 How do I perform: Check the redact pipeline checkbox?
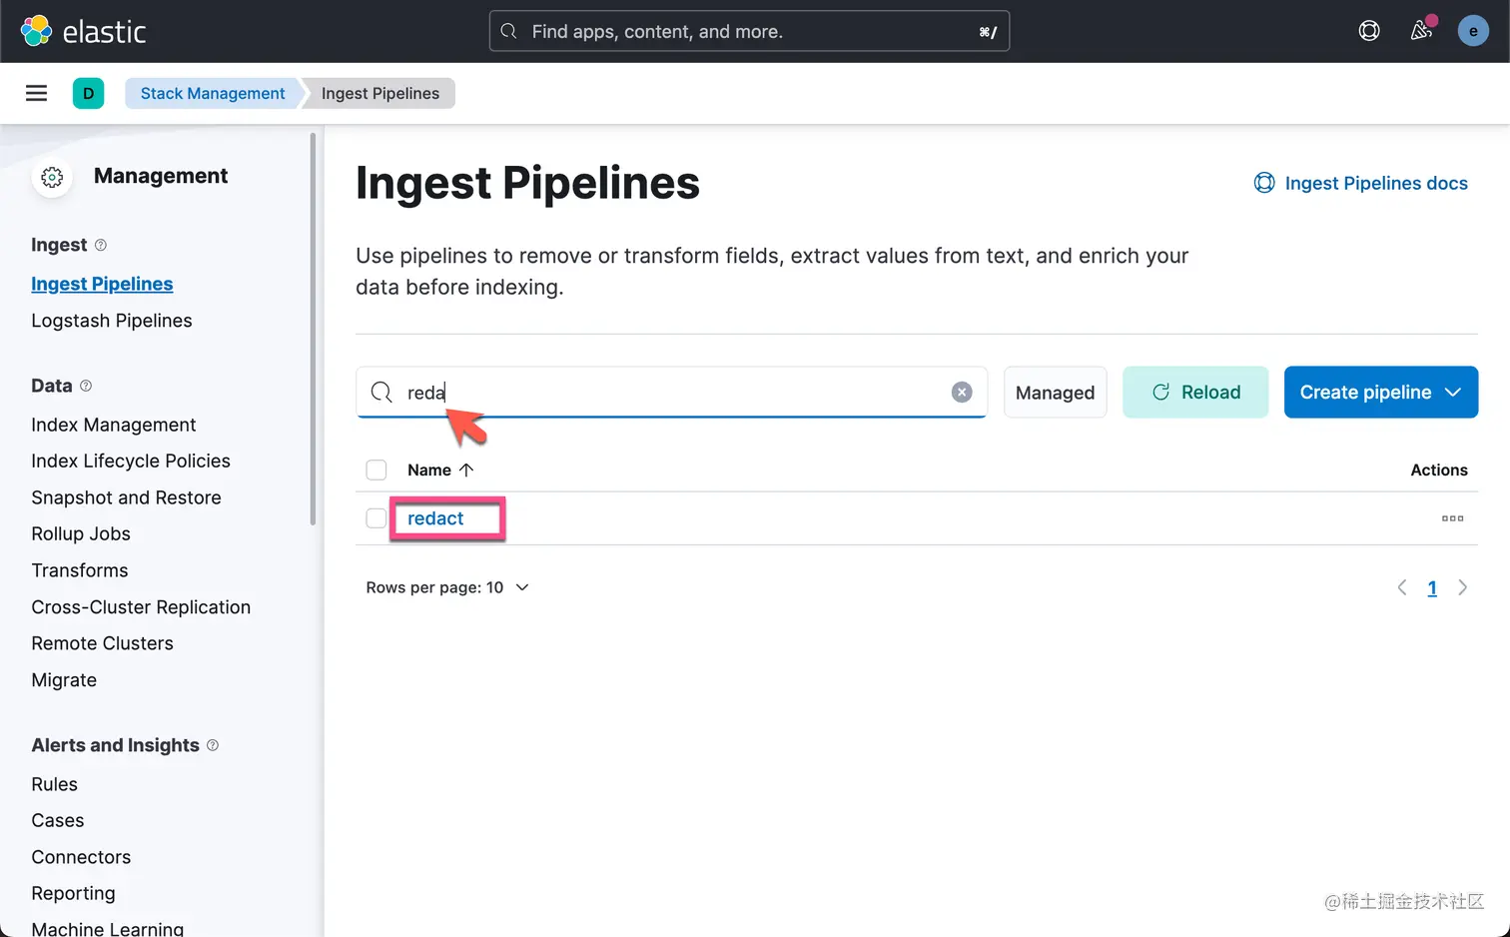pos(377,518)
